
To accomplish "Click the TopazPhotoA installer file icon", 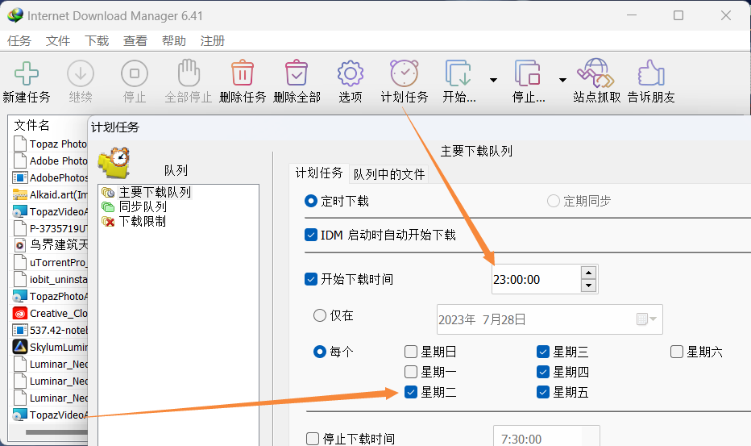I will pos(19,296).
